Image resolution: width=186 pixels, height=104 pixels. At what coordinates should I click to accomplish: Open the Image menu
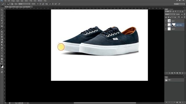coord(13,1)
